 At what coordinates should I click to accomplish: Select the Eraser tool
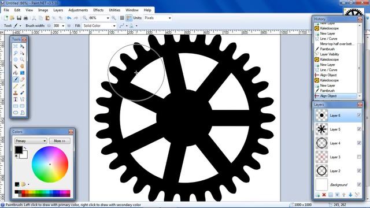tap(22, 79)
